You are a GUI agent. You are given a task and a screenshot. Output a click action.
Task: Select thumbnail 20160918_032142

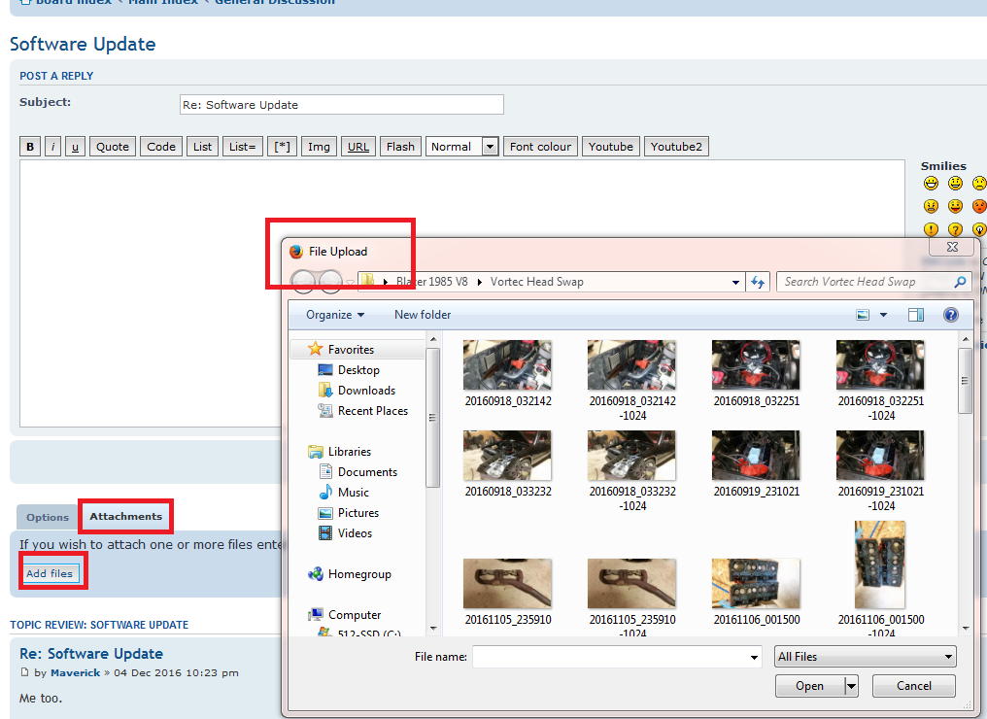pos(508,373)
